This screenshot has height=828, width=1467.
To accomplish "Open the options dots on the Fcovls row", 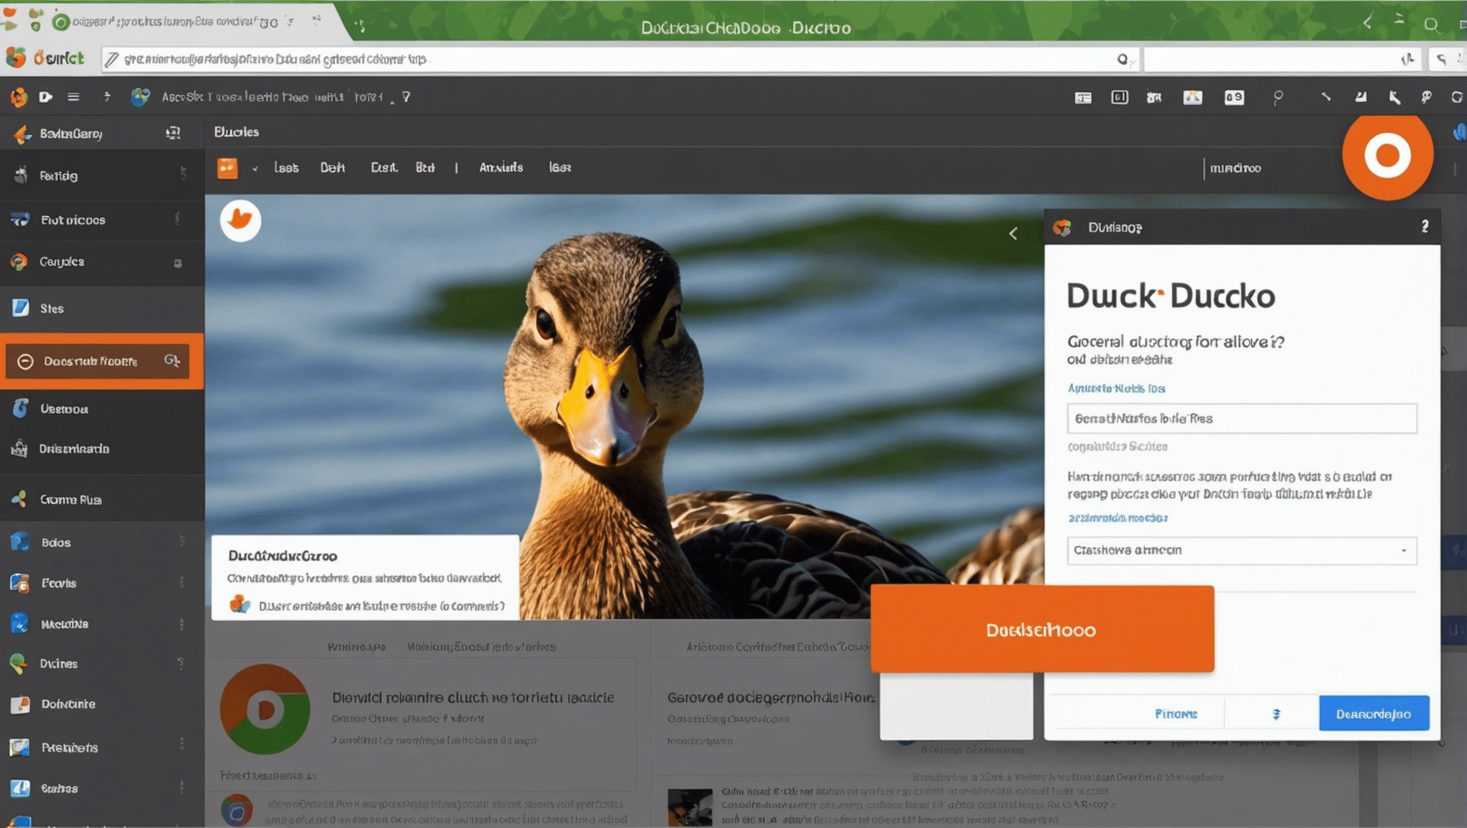I will click(181, 582).
